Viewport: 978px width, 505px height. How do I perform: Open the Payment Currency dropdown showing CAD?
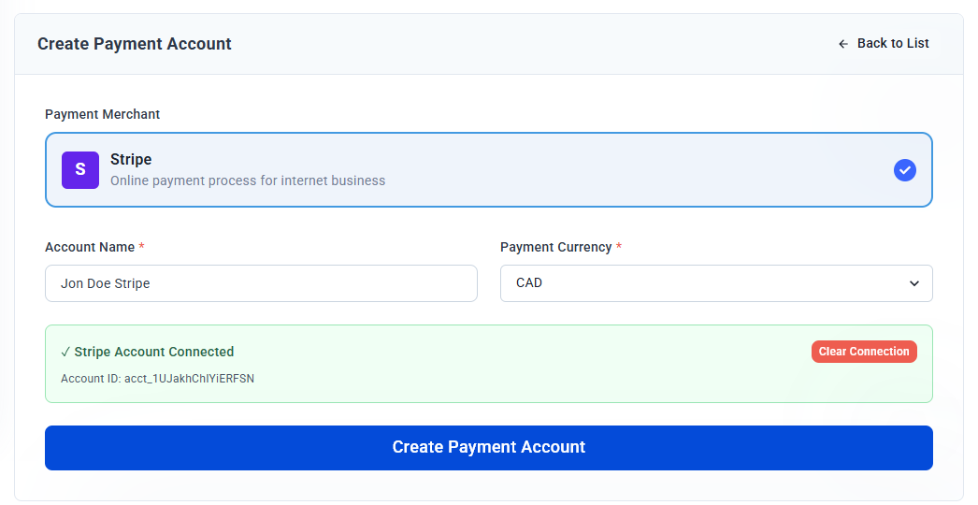716,283
